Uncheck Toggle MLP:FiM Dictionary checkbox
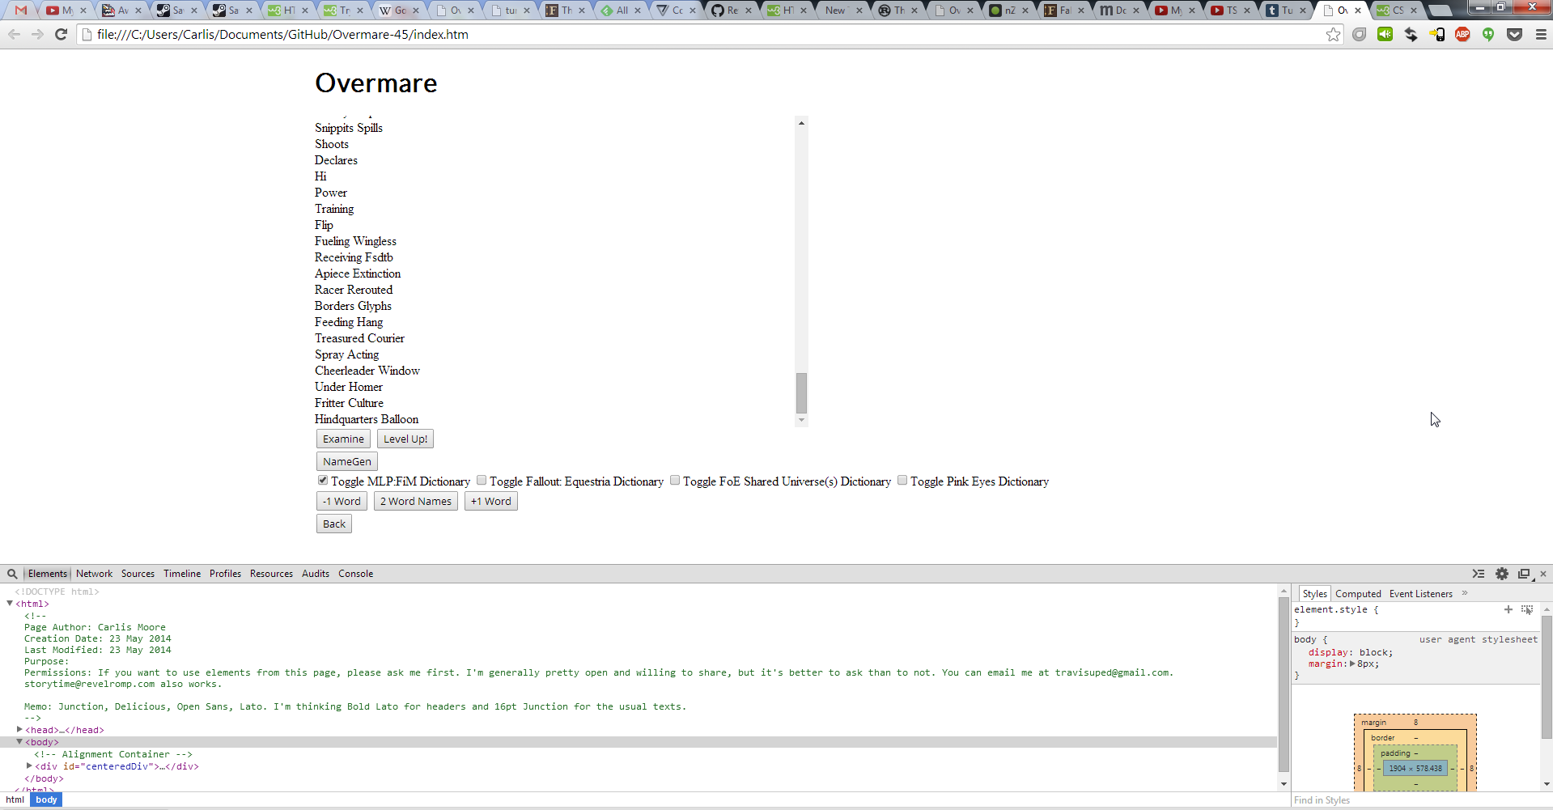Viewport: 1553px width, 810px height. pos(323,481)
